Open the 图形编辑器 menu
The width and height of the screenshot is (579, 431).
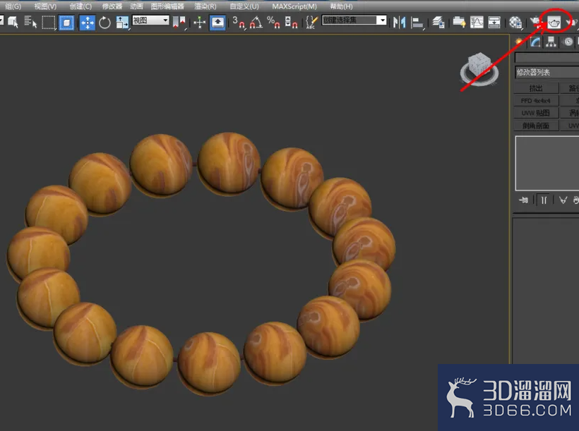[x=167, y=6]
